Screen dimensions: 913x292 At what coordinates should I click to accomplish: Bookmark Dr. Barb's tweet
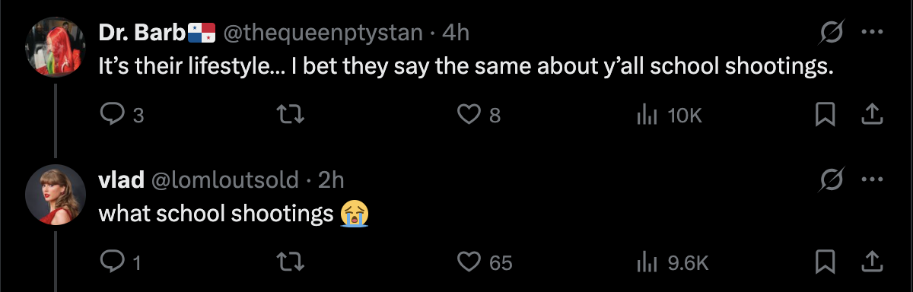tap(826, 115)
